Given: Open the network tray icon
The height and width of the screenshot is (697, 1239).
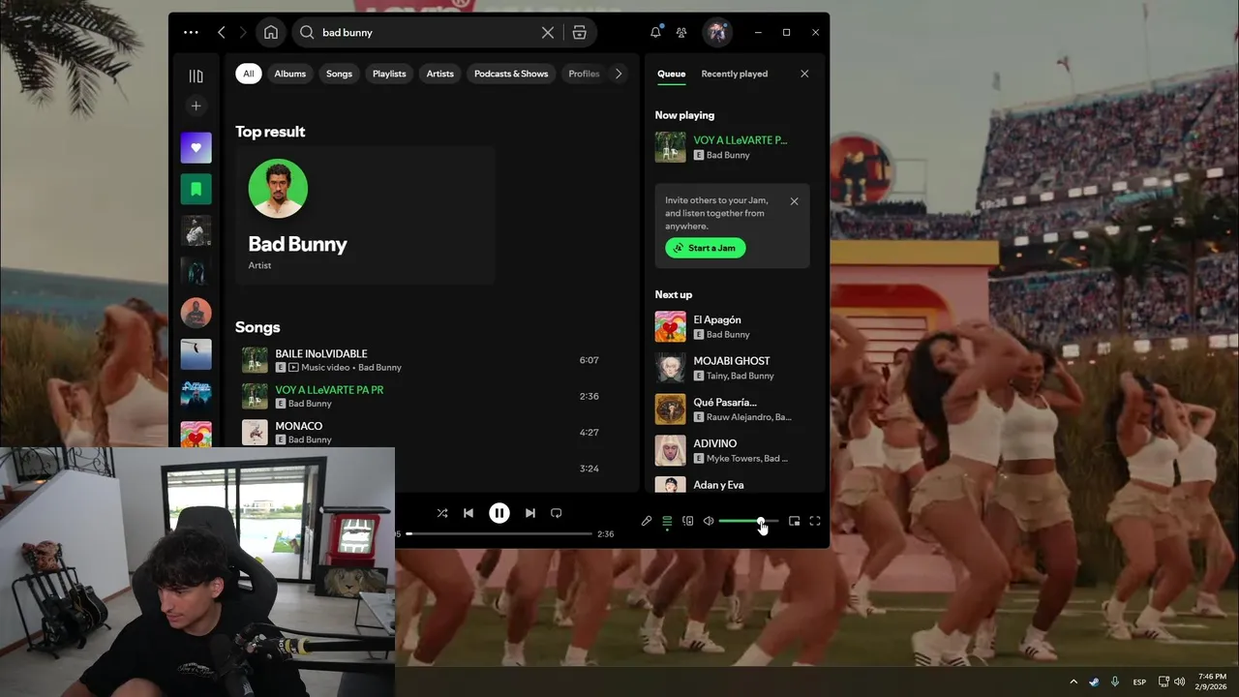Looking at the screenshot, I should 1164,682.
